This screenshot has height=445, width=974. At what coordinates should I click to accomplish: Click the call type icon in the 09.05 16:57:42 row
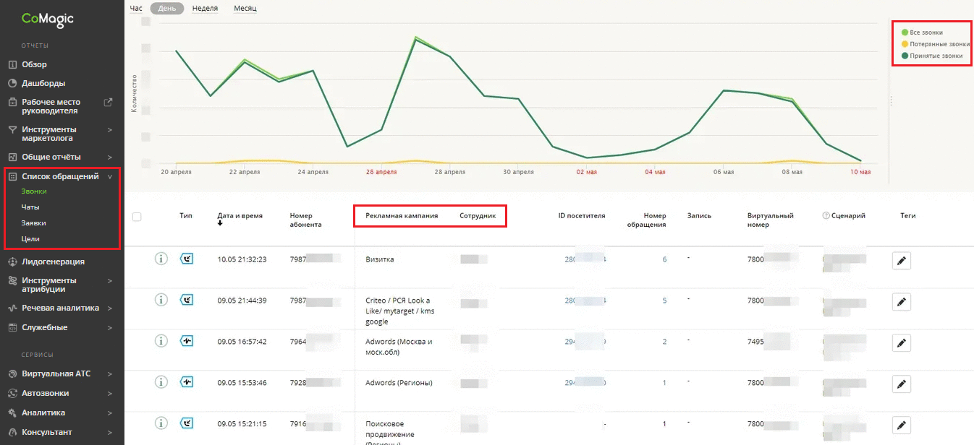187,341
